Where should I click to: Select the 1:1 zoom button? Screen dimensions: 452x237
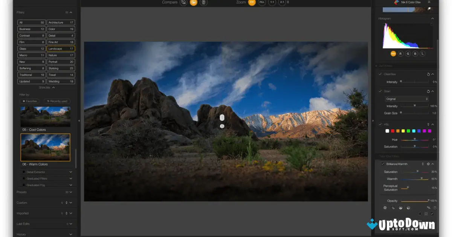[x=272, y=2]
